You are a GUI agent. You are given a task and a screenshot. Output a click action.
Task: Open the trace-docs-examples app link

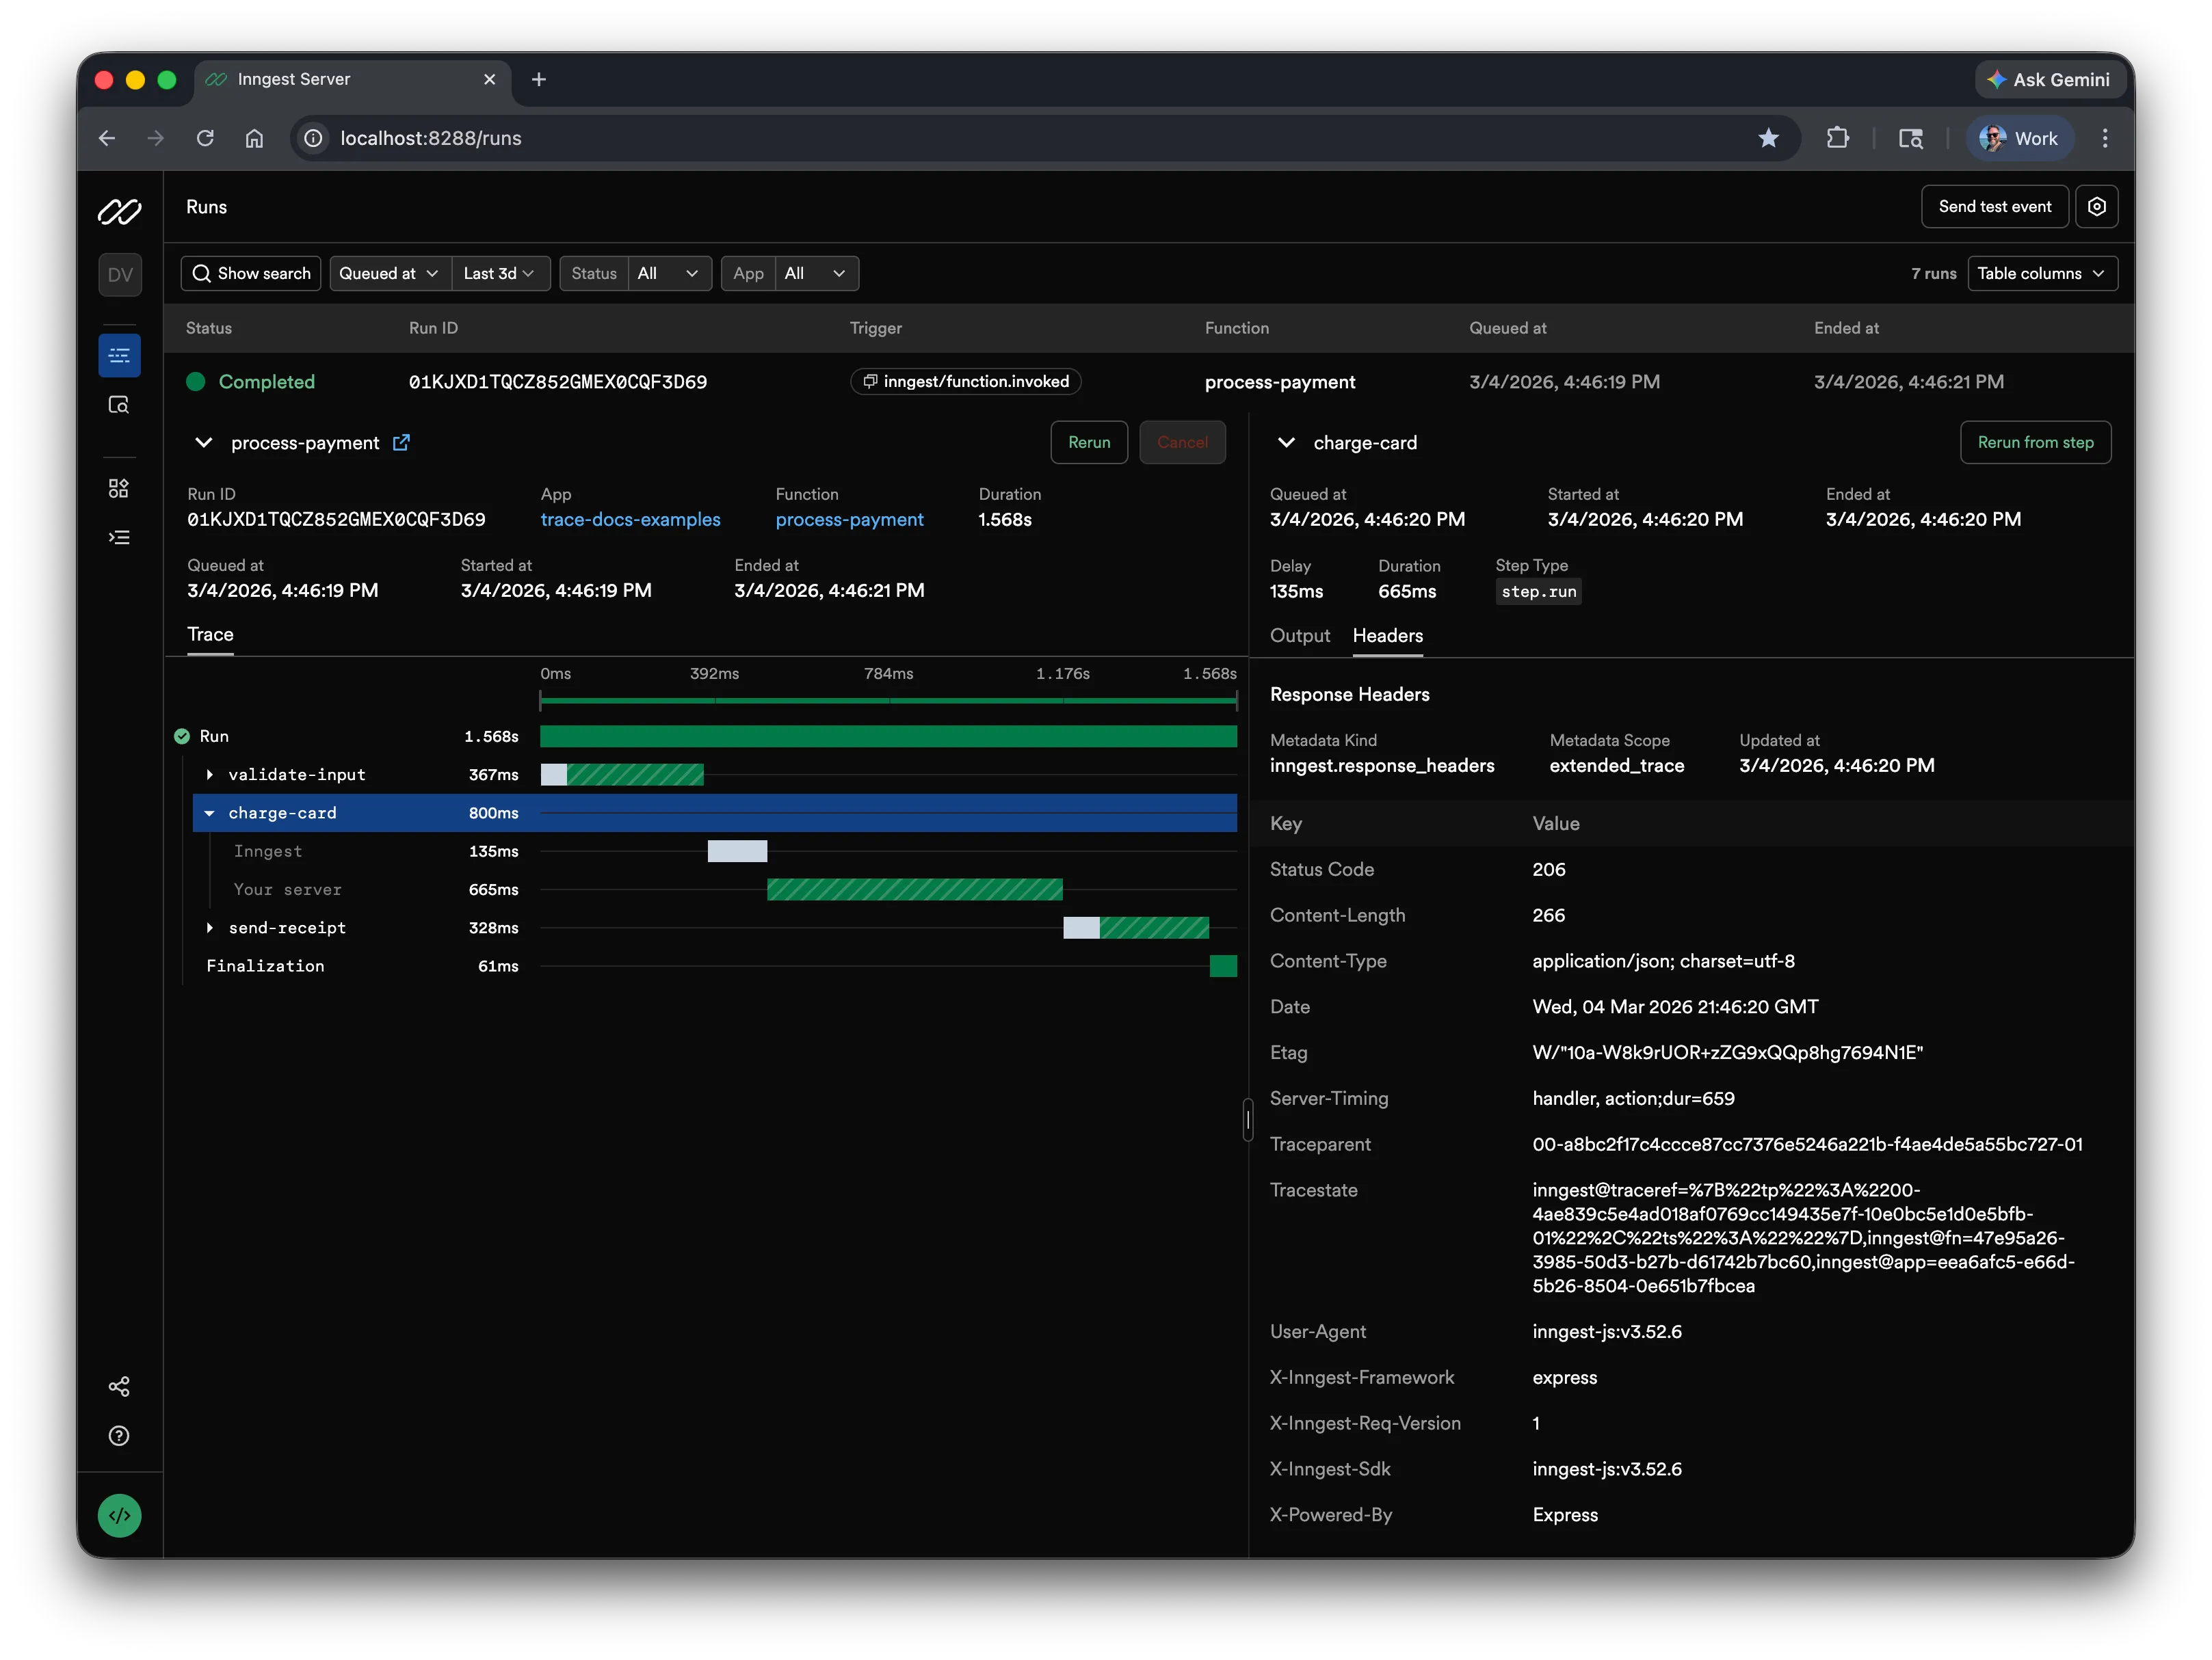pyautogui.click(x=630, y=520)
